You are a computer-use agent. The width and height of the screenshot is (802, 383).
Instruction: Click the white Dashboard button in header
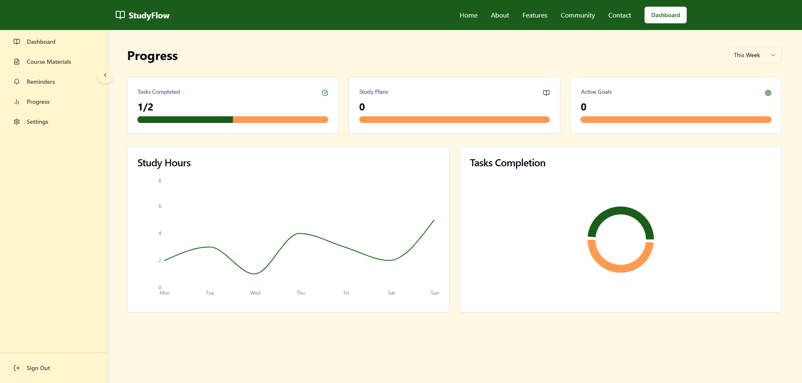tap(665, 15)
